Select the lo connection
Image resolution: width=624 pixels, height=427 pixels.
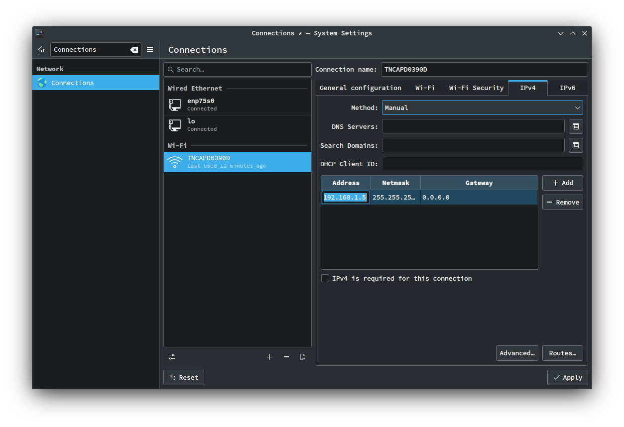click(238, 125)
